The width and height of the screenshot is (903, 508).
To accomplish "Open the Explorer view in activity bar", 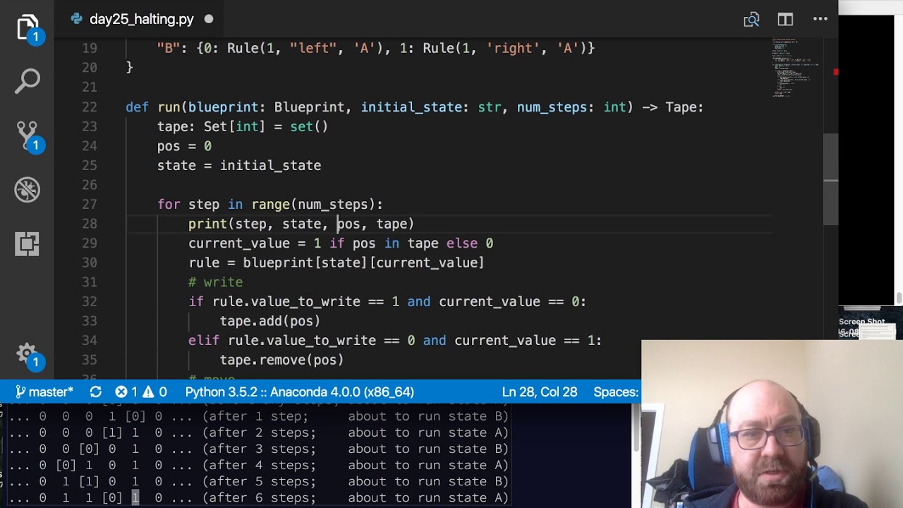I will [x=27, y=27].
